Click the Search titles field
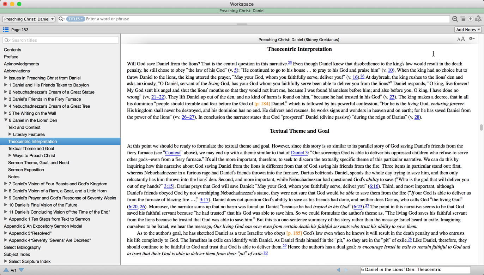The width and height of the screenshot is (484, 275). pos(61,40)
